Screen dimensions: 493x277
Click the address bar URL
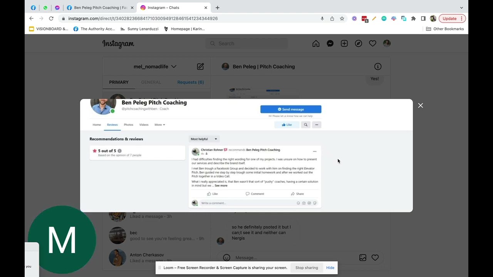click(x=143, y=18)
